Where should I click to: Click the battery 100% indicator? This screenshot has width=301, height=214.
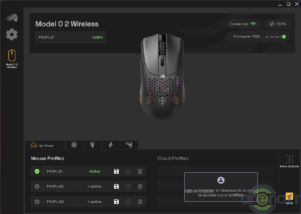[x=277, y=24]
